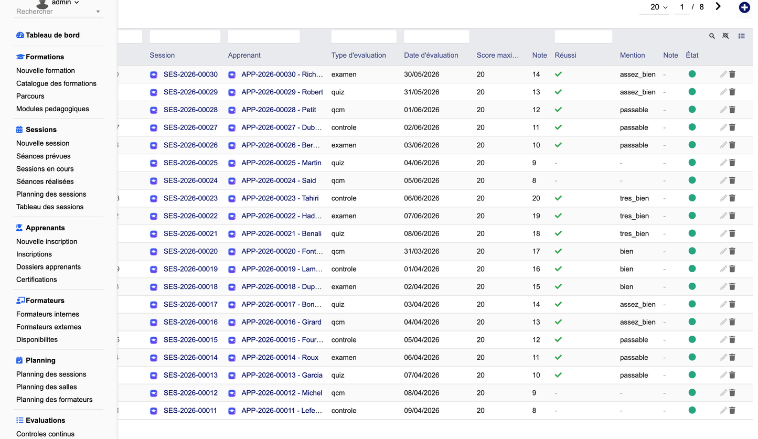Click the Formations graduation cap icon

click(x=20, y=57)
